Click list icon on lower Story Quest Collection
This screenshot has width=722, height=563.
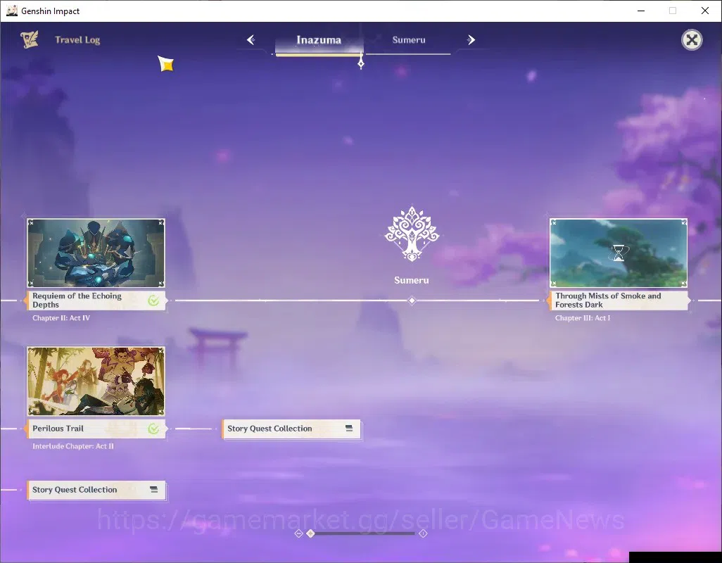(154, 489)
